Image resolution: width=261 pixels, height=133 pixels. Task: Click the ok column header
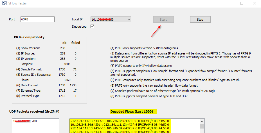click(x=64, y=43)
